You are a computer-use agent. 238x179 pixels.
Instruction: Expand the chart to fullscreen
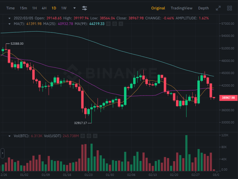218,8
